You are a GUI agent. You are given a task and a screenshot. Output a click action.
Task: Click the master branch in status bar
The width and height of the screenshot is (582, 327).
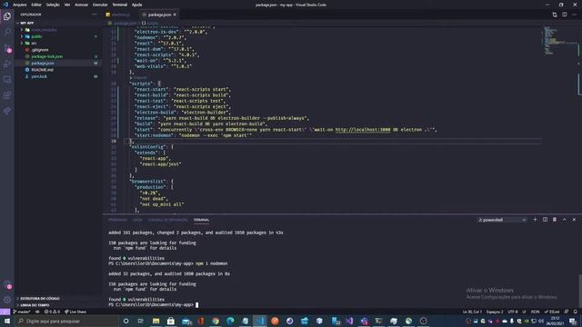tap(21, 312)
